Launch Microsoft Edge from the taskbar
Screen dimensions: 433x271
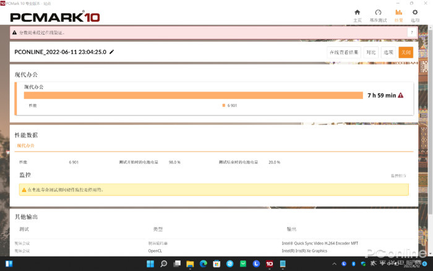point(204,264)
